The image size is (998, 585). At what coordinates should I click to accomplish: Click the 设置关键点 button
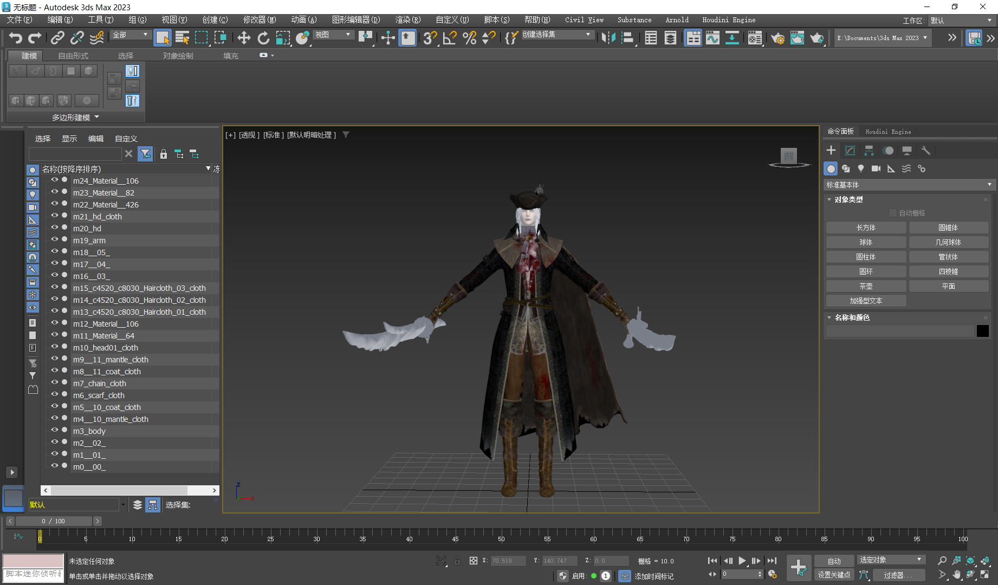pyautogui.click(x=834, y=575)
